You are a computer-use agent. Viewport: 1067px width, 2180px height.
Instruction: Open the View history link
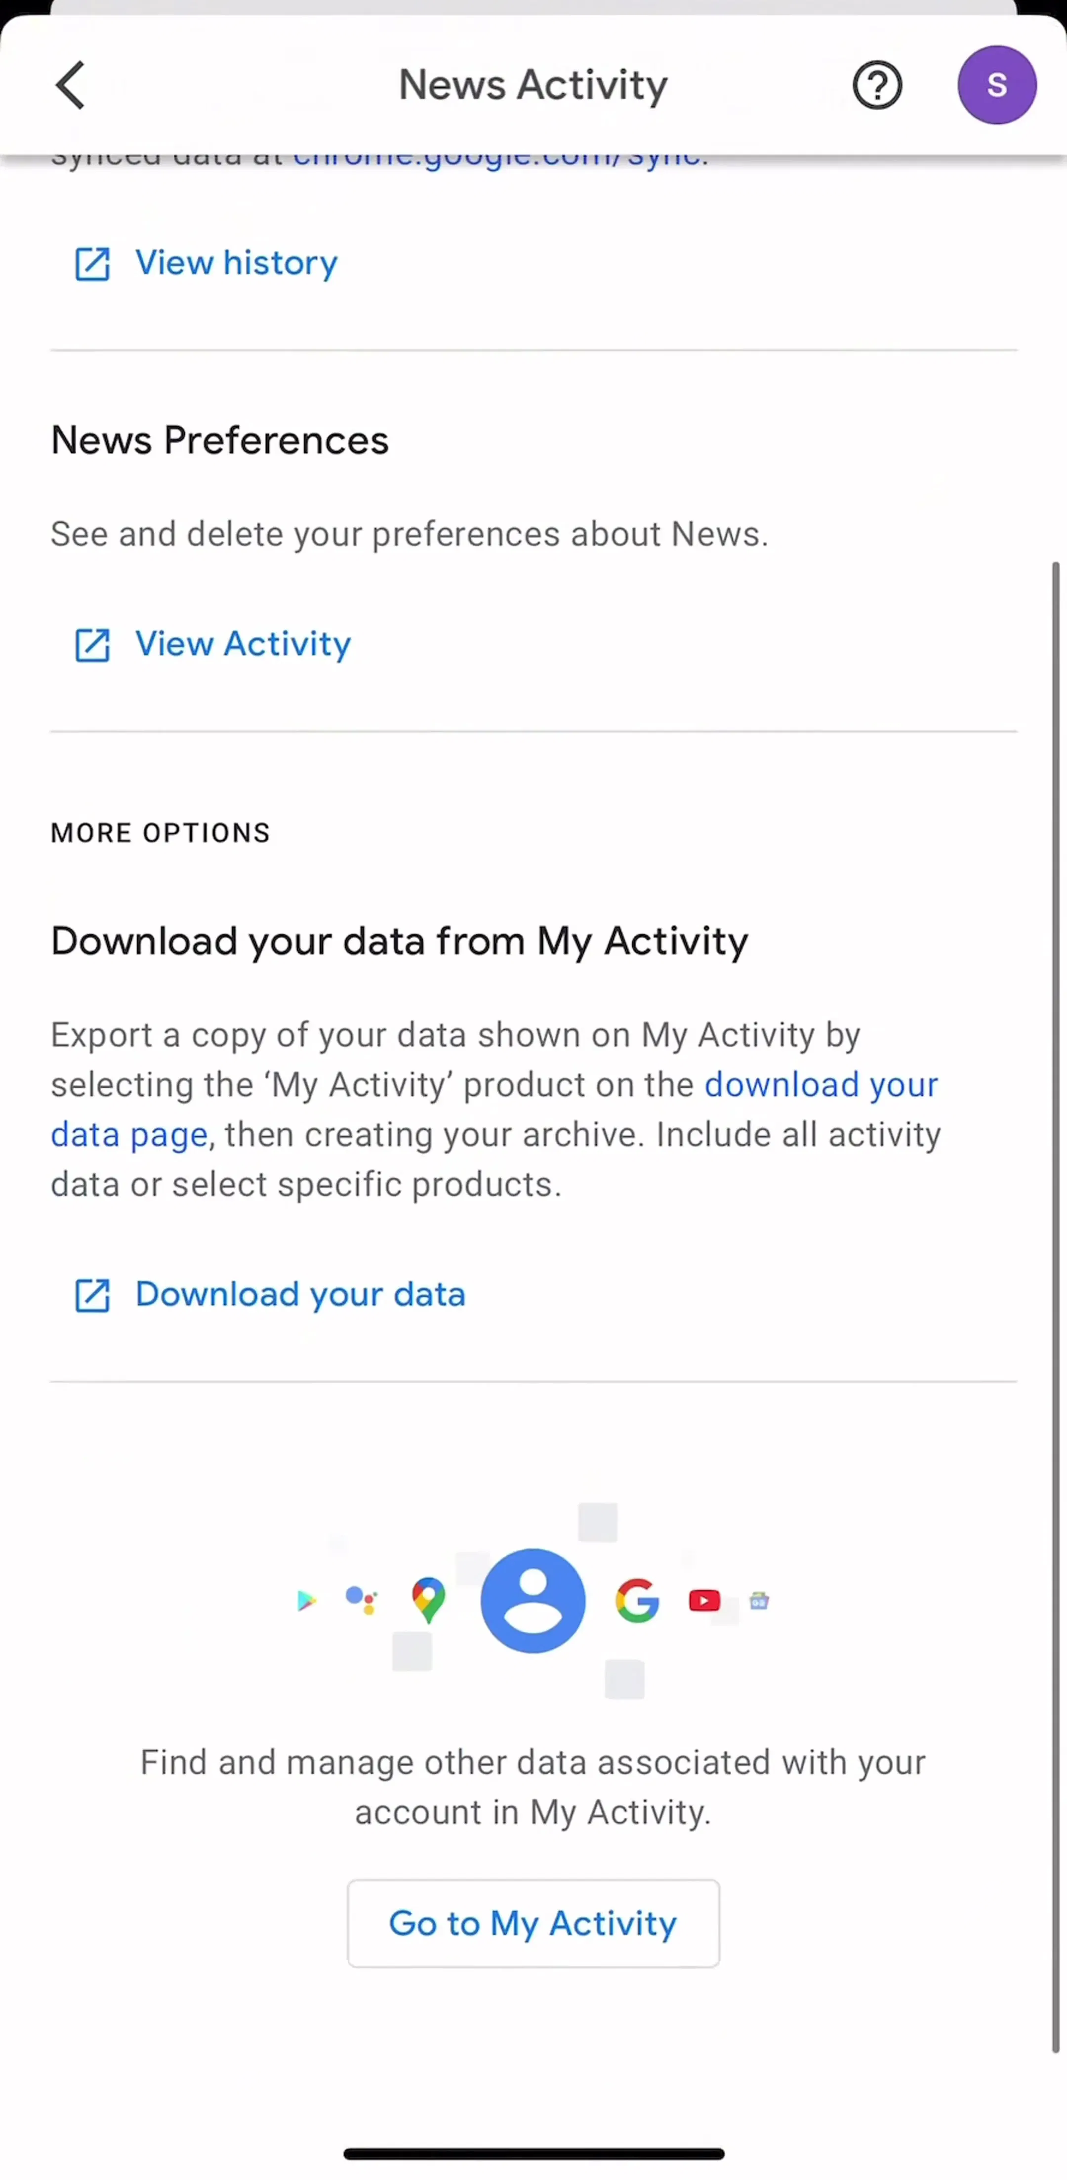click(x=236, y=263)
